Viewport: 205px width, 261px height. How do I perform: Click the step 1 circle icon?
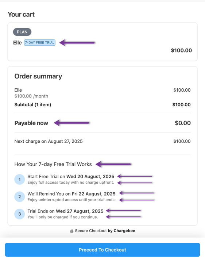pyautogui.click(x=20, y=179)
